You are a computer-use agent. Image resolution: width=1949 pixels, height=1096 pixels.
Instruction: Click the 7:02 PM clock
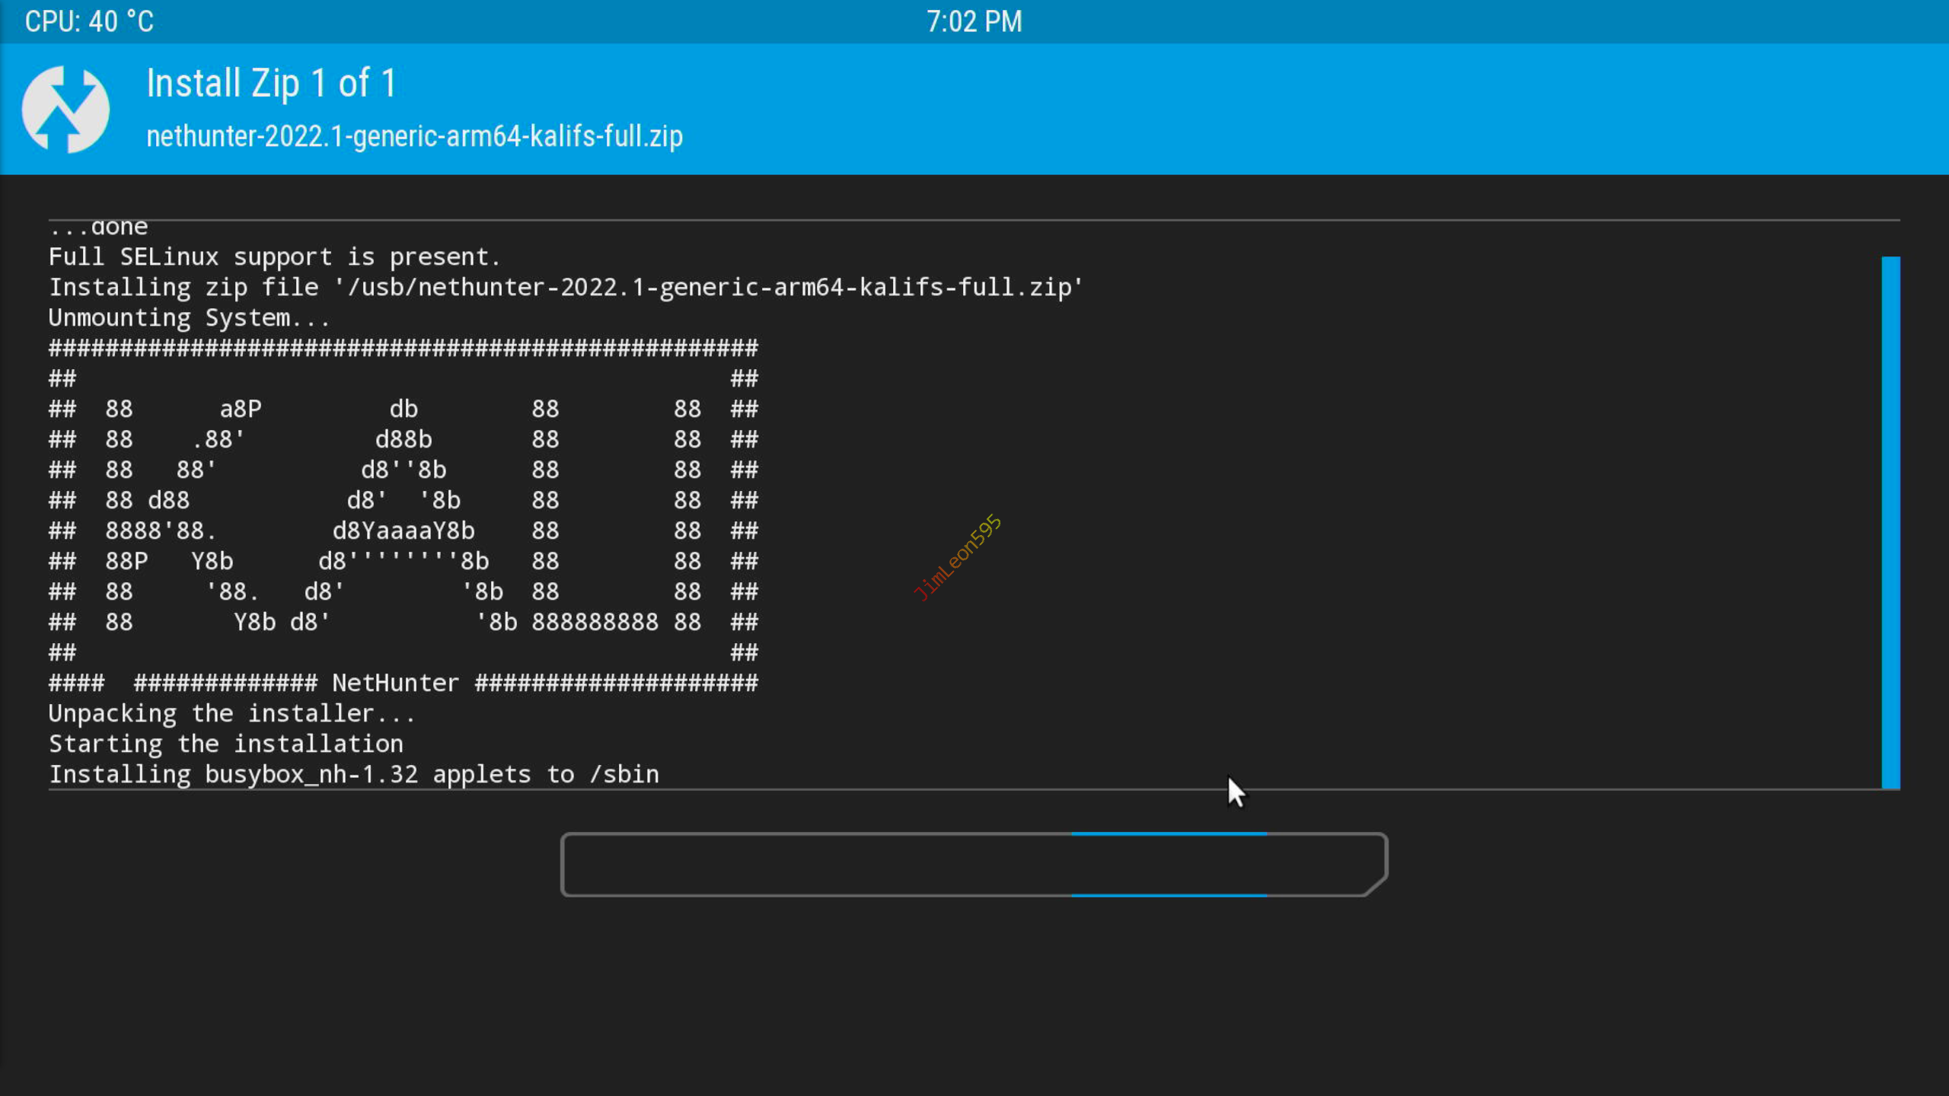coord(974,21)
